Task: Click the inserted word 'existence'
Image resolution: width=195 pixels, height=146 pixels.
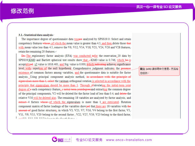Action: pos(24,73)
